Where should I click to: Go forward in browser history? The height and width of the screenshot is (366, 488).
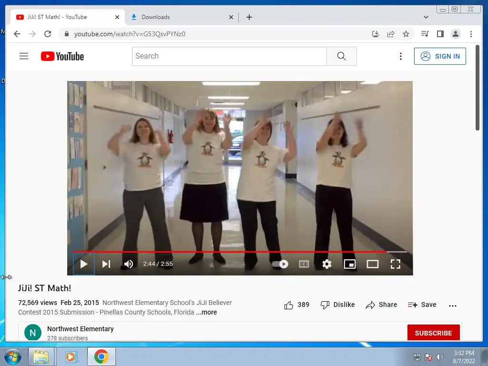click(32, 34)
